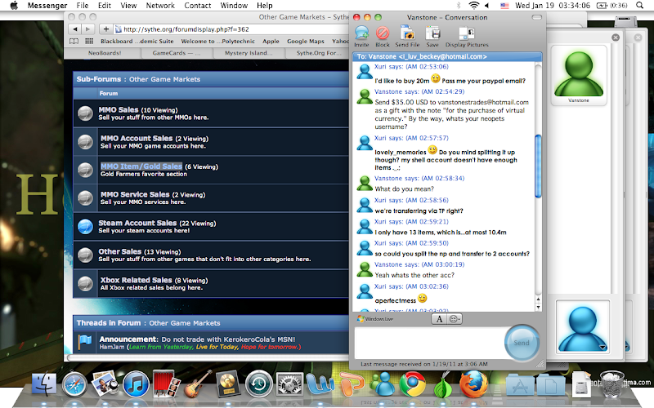654x408 pixels.
Task: Open the Window menu
Action: (x=234, y=6)
